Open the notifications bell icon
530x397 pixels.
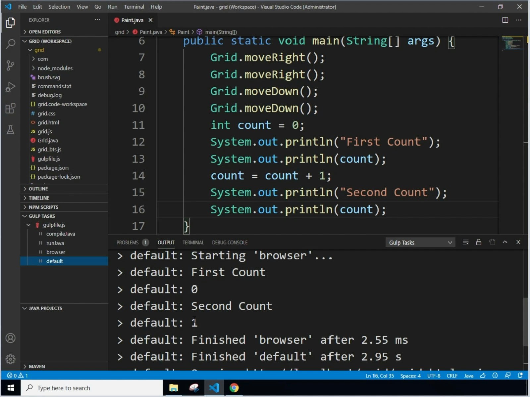[x=520, y=375]
